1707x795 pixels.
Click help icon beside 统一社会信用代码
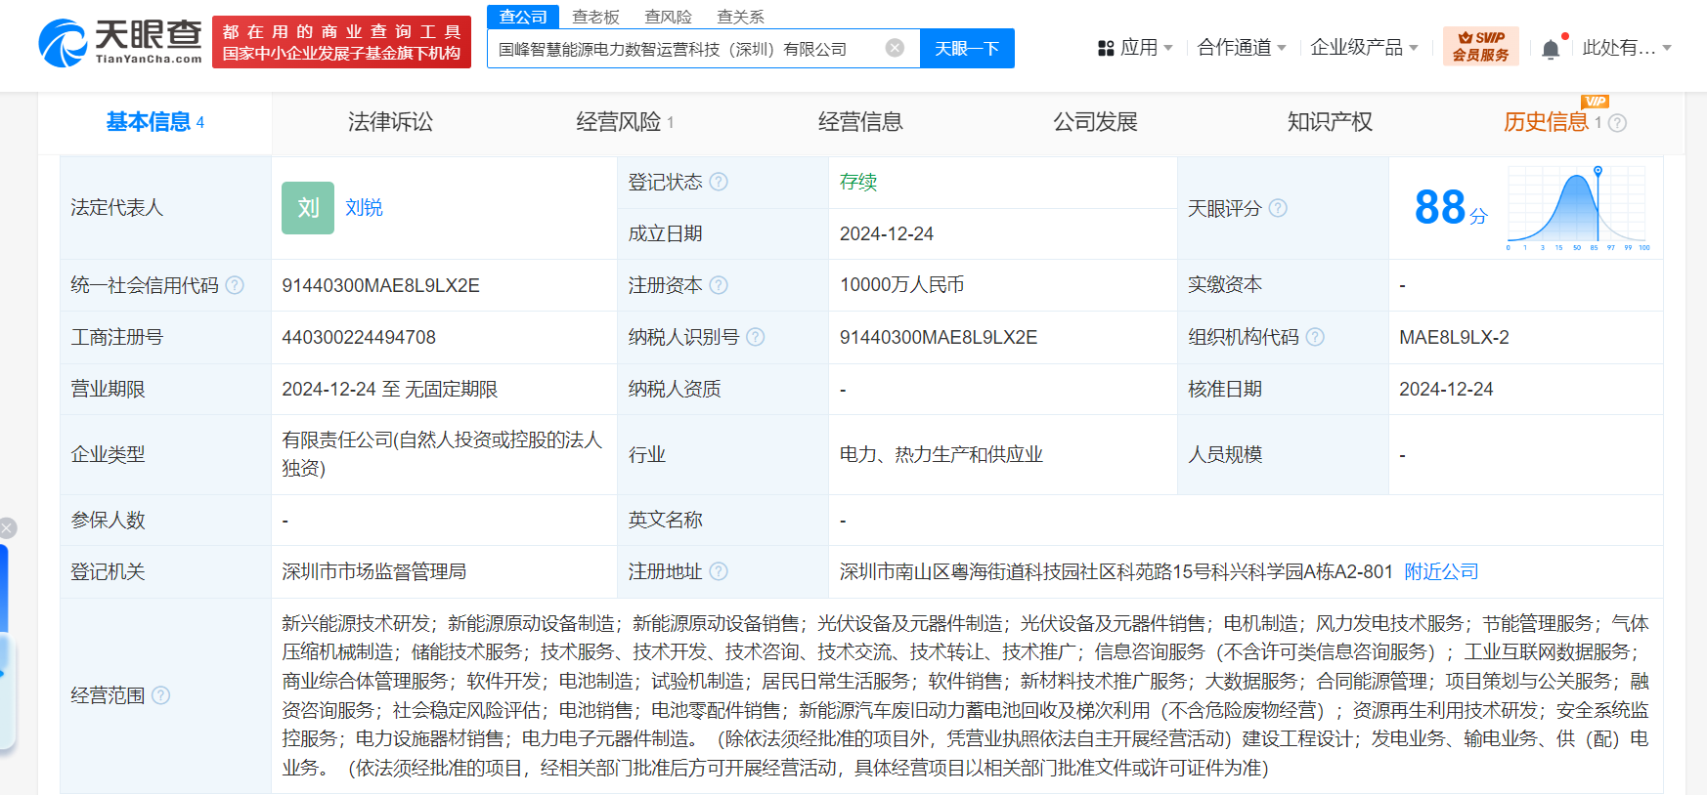click(235, 285)
